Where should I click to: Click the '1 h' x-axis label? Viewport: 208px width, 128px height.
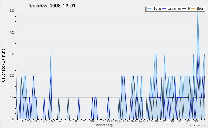(21, 121)
